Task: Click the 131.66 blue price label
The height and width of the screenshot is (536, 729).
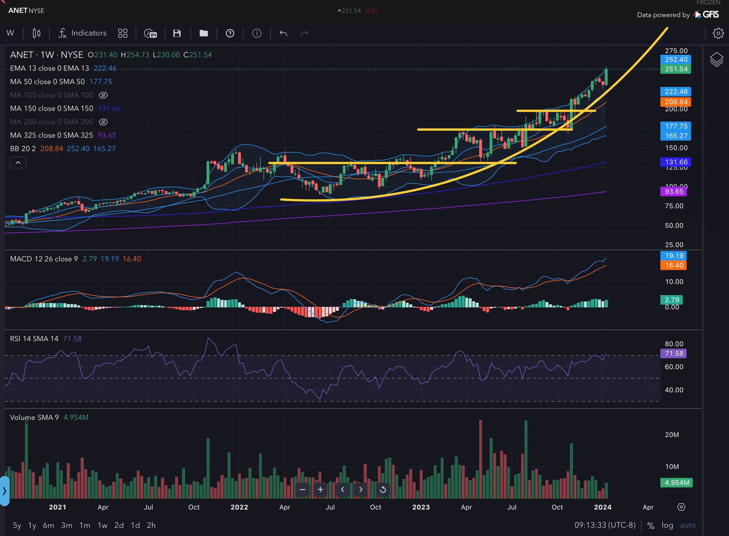Action: (x=676, y=162)
